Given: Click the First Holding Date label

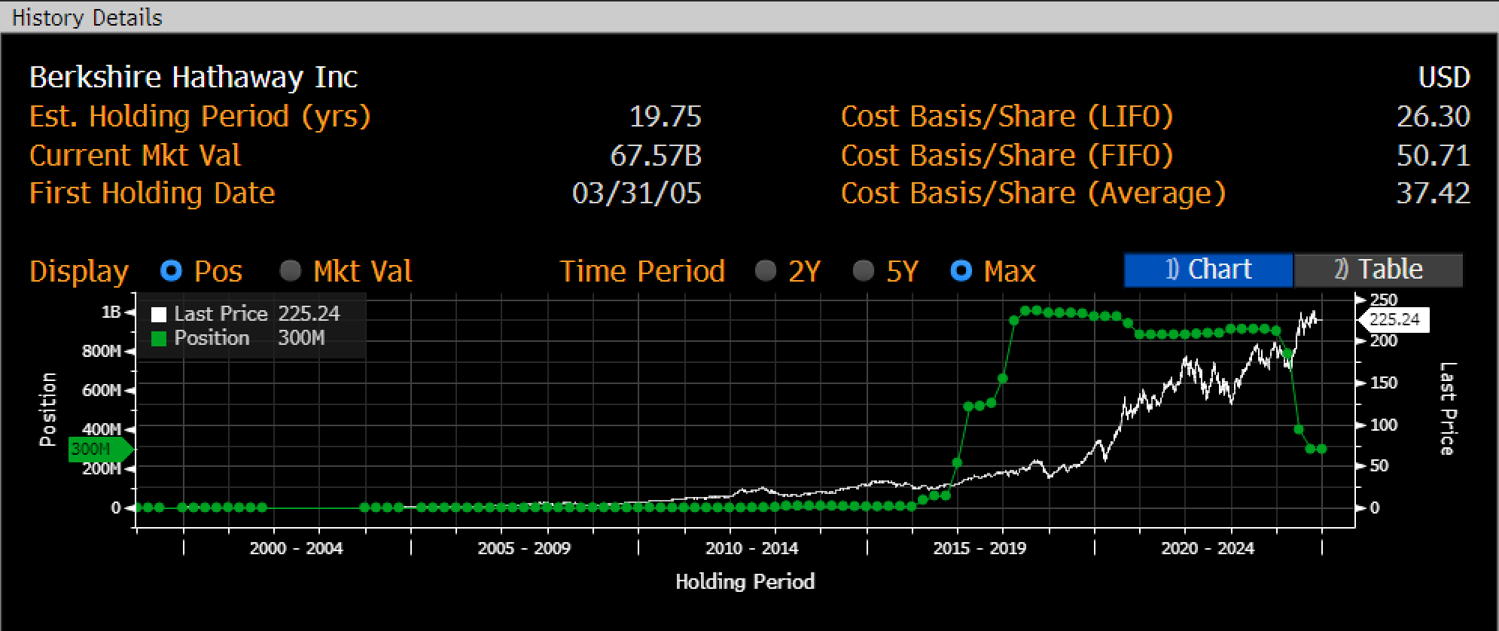Looking at the screenshot, I should 152,194.
